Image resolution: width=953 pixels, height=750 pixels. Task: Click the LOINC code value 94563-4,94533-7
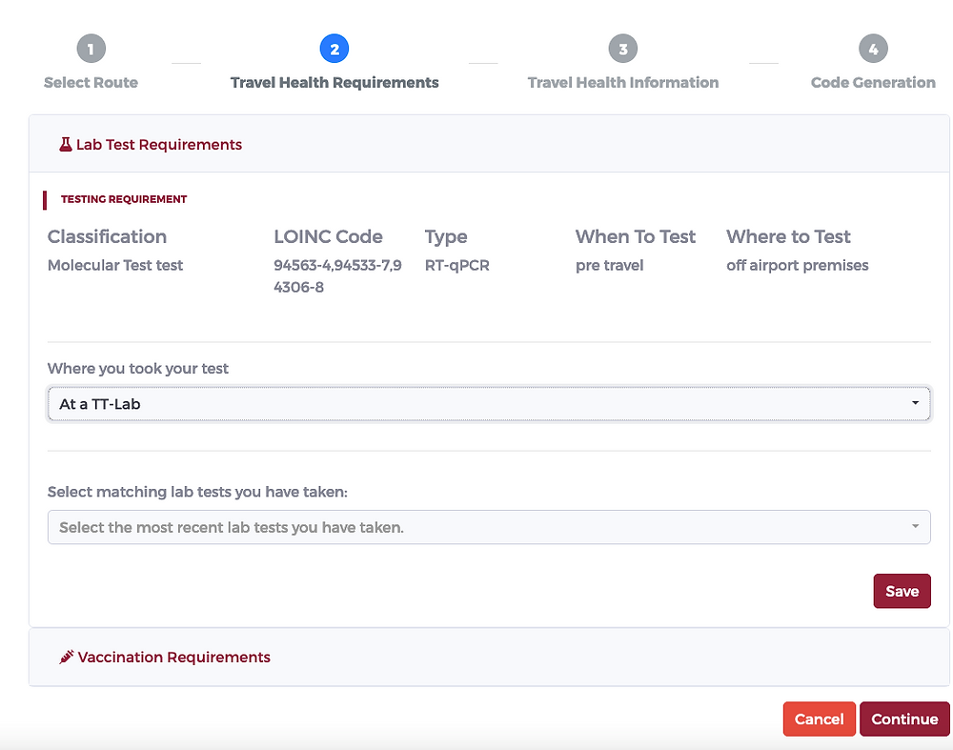coord(338,276)
